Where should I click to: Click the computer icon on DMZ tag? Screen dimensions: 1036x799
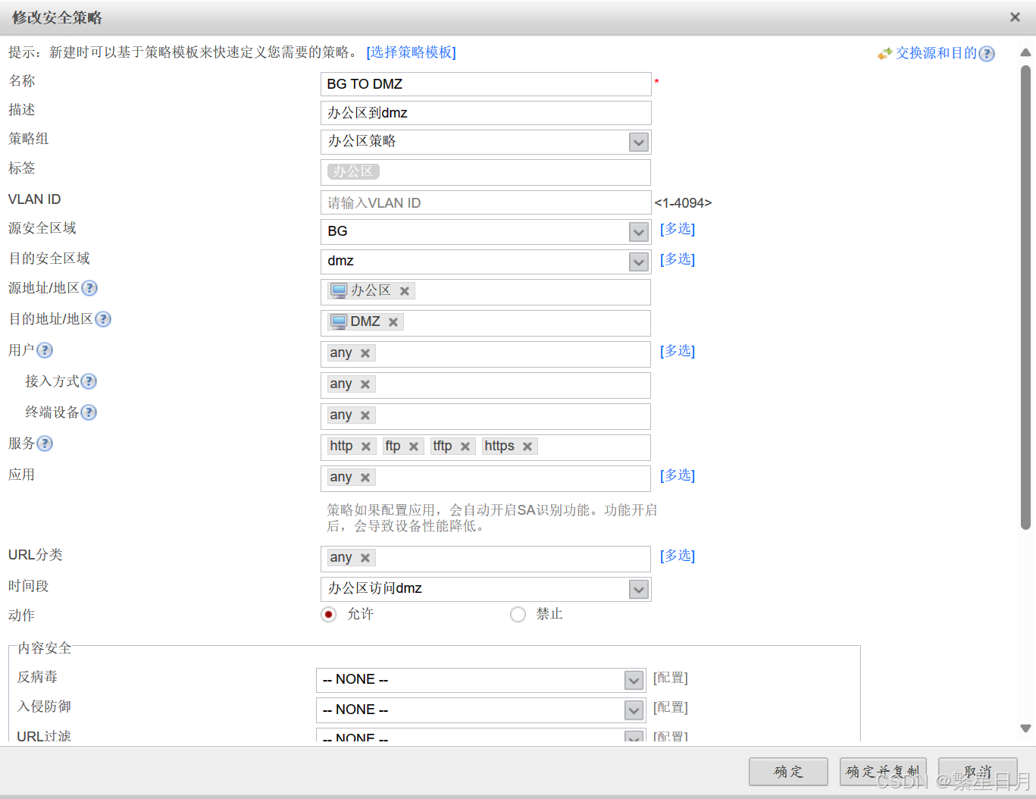click(x=339, y=321)
